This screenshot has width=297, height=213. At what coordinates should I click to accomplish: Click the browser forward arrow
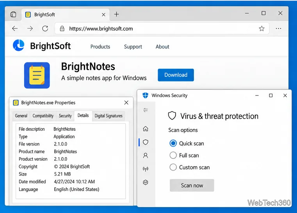[30, 28]
